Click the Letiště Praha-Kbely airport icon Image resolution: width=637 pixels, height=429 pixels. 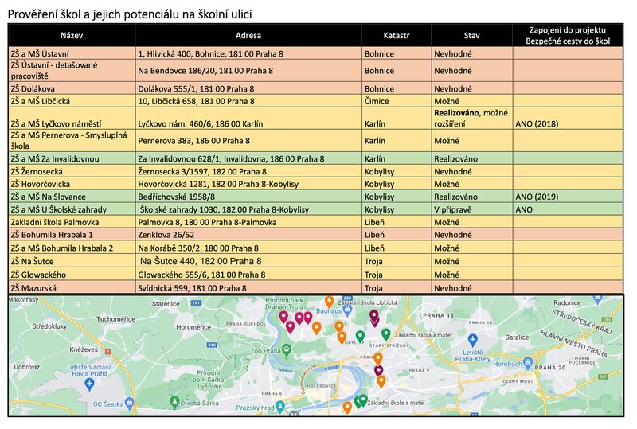pos(474,339)
